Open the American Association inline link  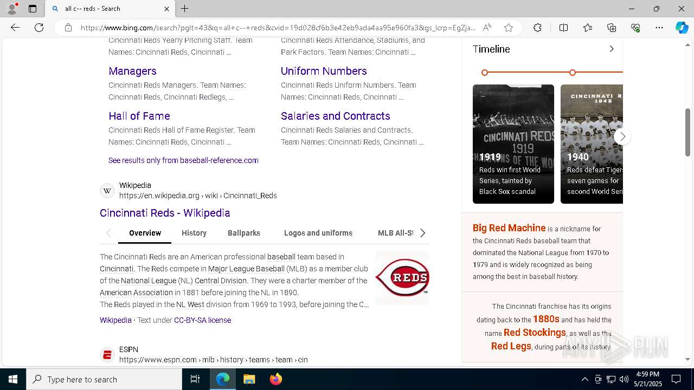click(136, 292)
